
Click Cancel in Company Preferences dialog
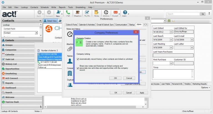pos(129,78)
